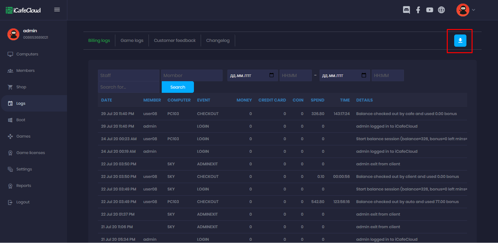Click the Games gamepad icon
This screenshot has width=498, height=243.
click(x=10, y=136)
